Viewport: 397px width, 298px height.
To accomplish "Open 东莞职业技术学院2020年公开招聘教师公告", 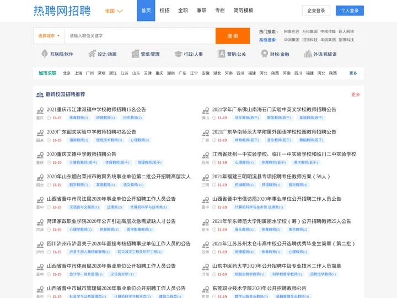I will tap(259, 288).
